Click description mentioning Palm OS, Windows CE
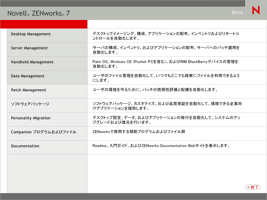267x200 pixels. click(x=165, y=64)
